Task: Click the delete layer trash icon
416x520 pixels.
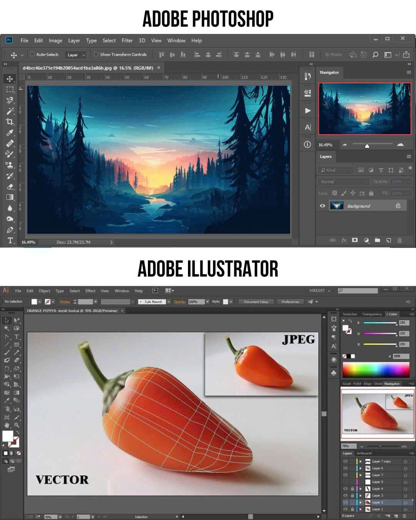Action: pyautogui.click(x=399, y=240)
